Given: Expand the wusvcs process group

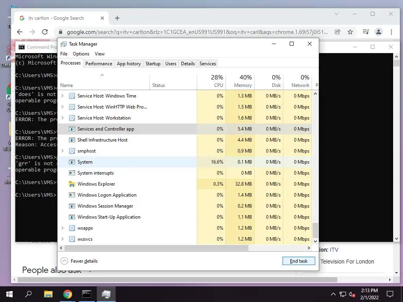Looking at the screenshot, I should [63, 239].
